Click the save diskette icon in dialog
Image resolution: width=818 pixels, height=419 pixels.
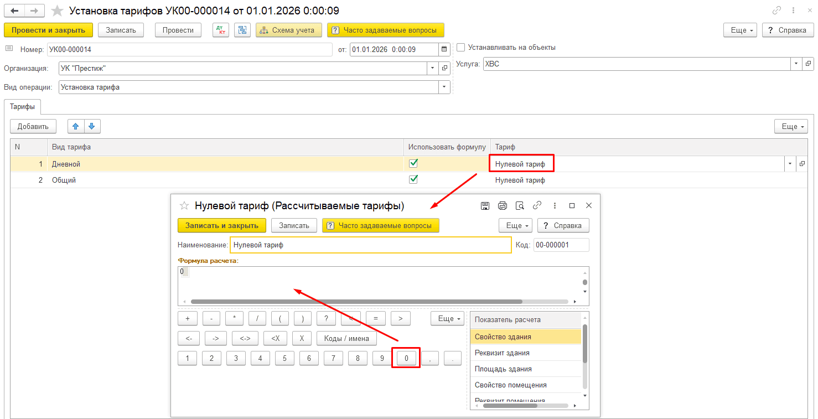[485, 206]
